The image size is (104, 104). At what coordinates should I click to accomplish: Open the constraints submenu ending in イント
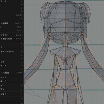11,66
